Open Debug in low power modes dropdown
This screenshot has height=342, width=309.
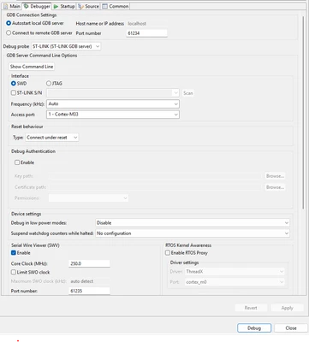(193, 223)
